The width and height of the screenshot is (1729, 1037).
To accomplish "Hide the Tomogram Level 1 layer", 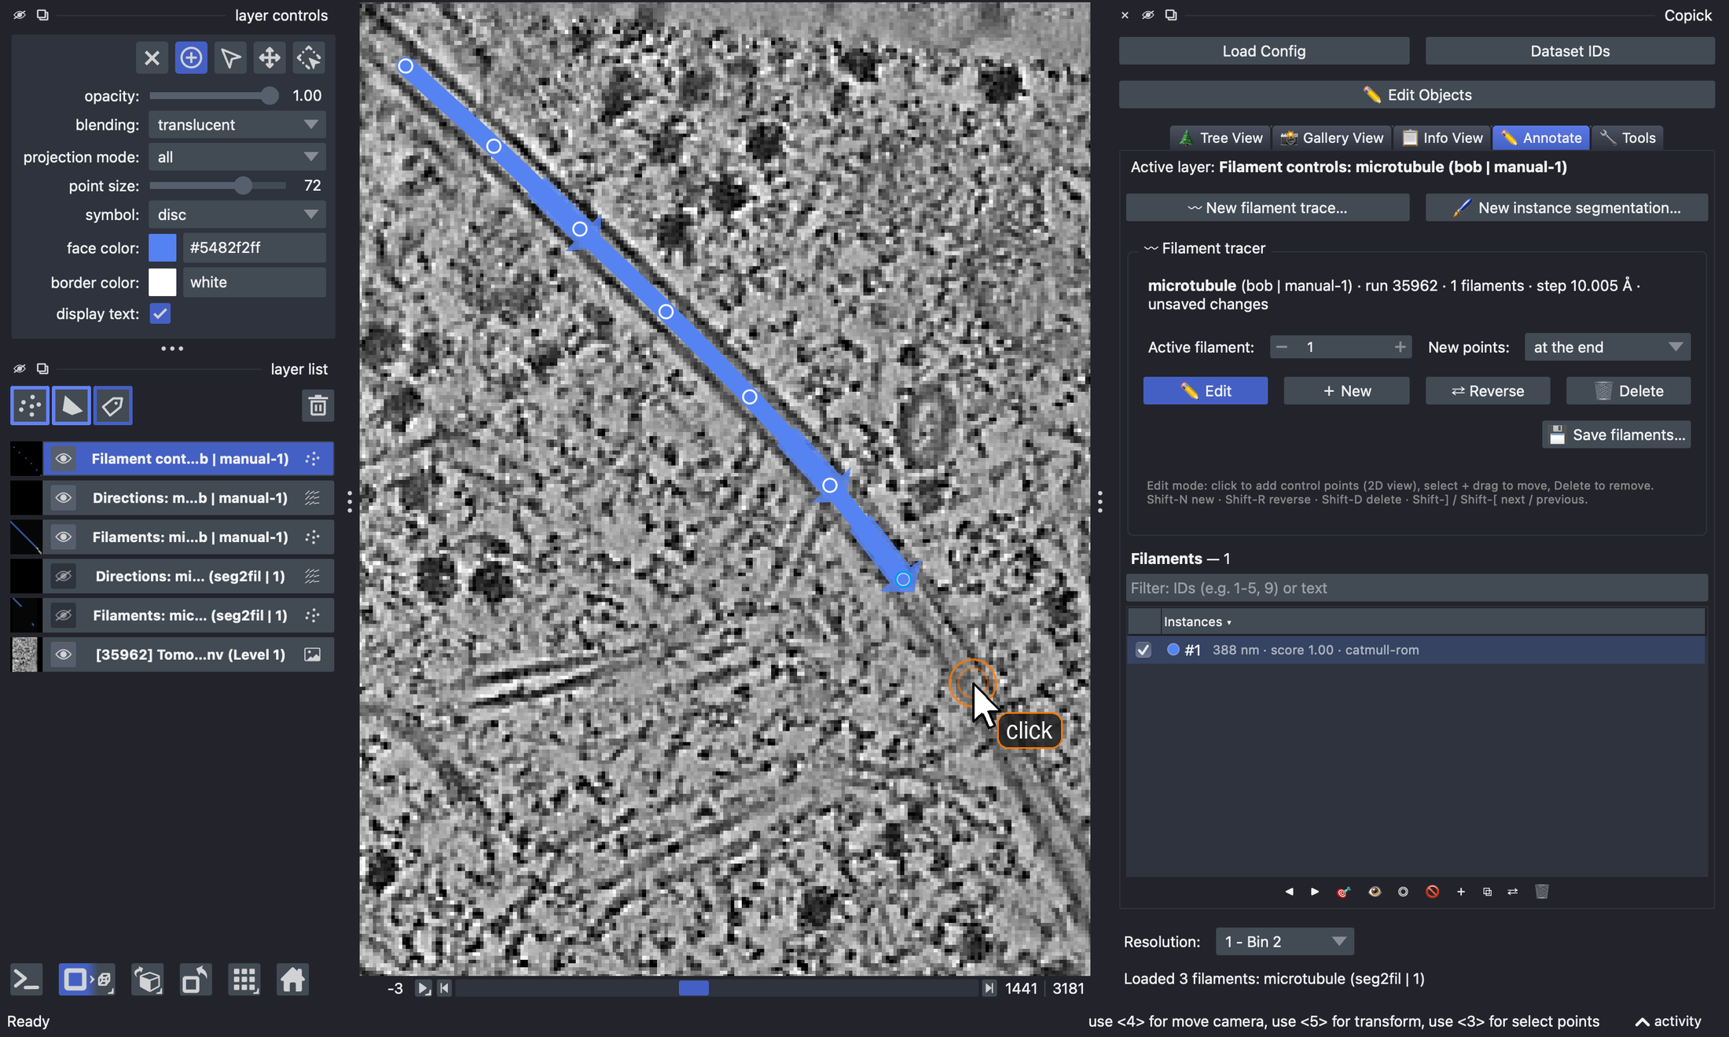I will pyautogui.click(x=64, y=655).
